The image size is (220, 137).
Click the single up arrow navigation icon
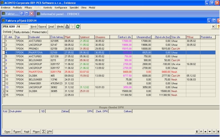(205, 132)
